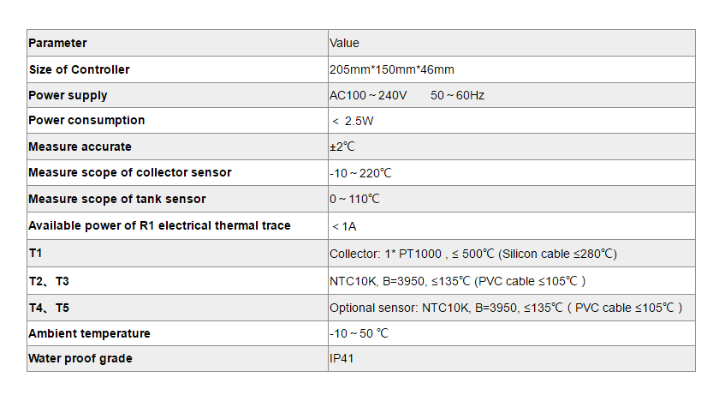Select the Power supply row label
The image size is (719, 401).
pos(68,95)
